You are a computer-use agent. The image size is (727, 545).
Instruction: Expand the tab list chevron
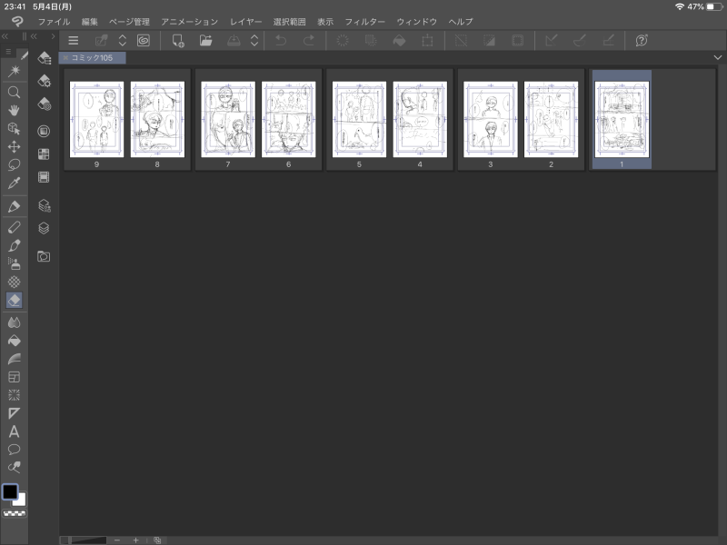(x=718, y=58)
